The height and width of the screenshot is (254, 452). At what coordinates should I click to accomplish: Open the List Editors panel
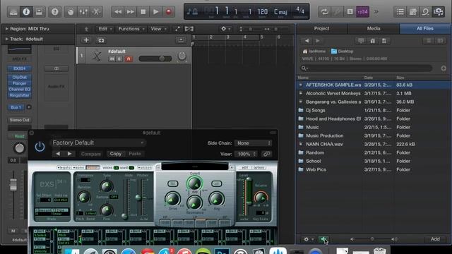coord(400,12)
